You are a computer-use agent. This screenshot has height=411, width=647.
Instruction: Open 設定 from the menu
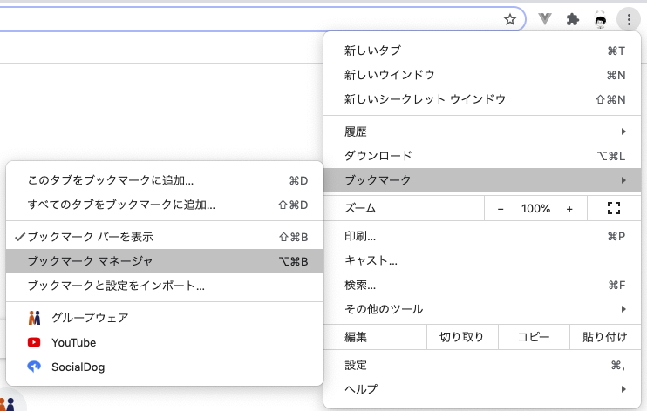point(482,365)
